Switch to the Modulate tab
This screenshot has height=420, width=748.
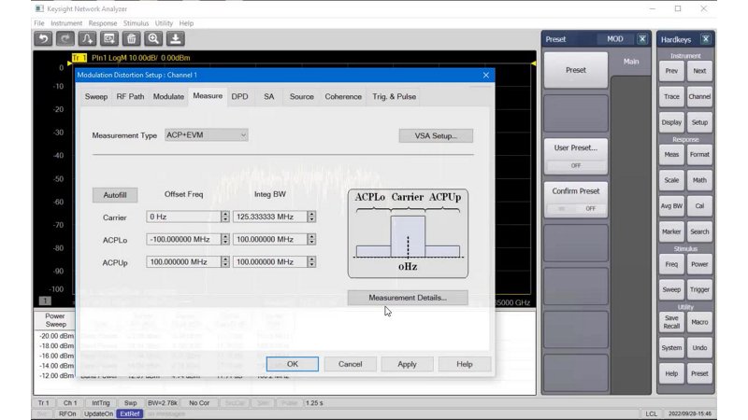pyautogui.click(x=168, y=97)
